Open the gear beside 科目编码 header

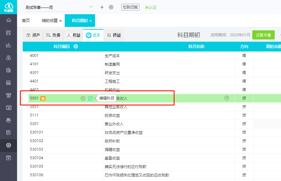(76, 46)
